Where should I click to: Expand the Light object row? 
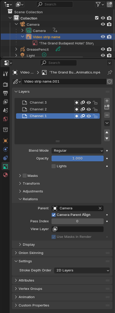pos(16,56)
